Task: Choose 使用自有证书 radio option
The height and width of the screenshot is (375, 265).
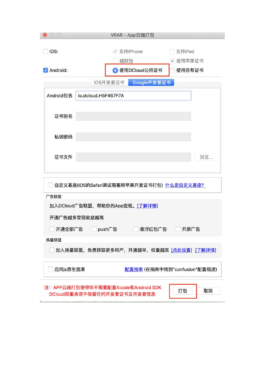Action: 172,70
